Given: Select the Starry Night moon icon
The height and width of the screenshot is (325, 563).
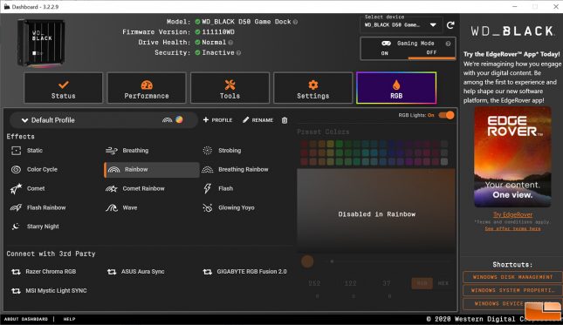Looking at the screenshot, I should pyautogui.click(x=16, y=227).
